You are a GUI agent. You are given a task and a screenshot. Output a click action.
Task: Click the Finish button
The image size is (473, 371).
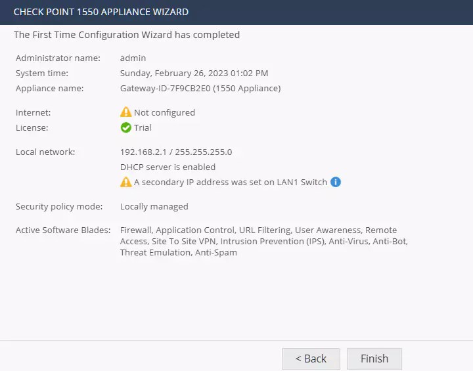[374, 359]
